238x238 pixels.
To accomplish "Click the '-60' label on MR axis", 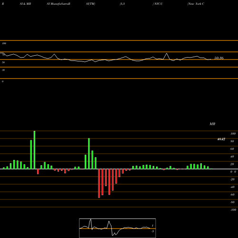I will 232,195.
